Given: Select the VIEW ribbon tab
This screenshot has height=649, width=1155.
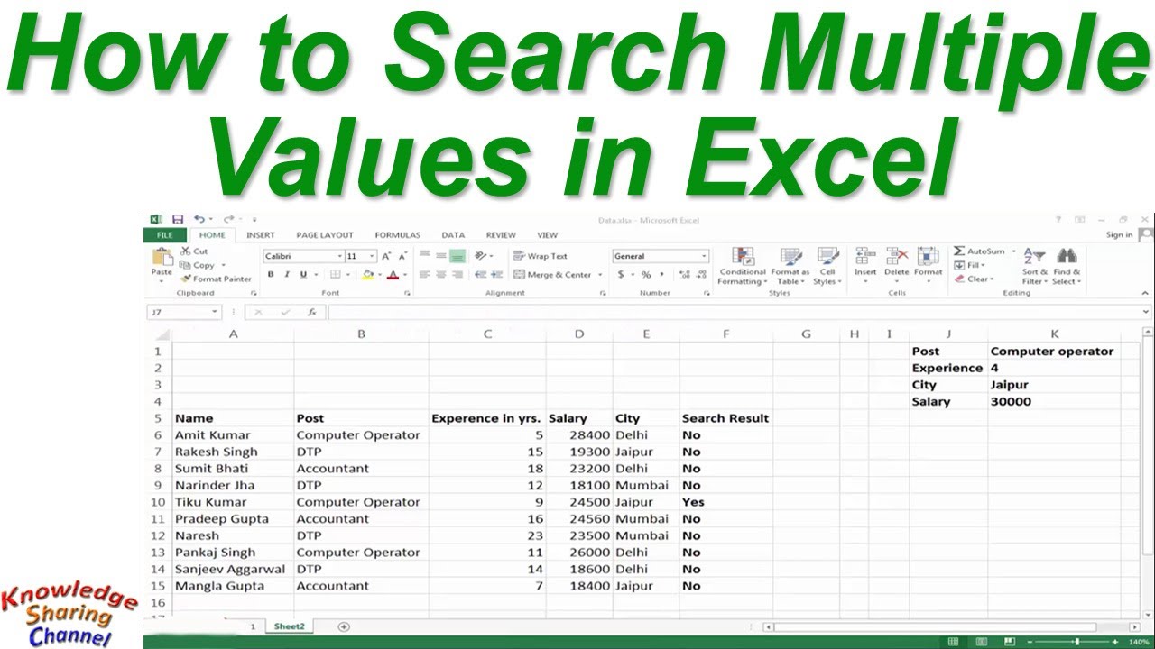Looking at the screenshot, I should (x=547, y=235).
